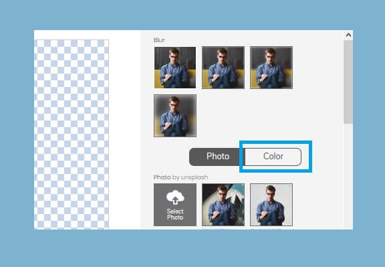385x267 pixels.
Task: Click the transparent checkerboard canvas preview
Action: pos(72,135)
